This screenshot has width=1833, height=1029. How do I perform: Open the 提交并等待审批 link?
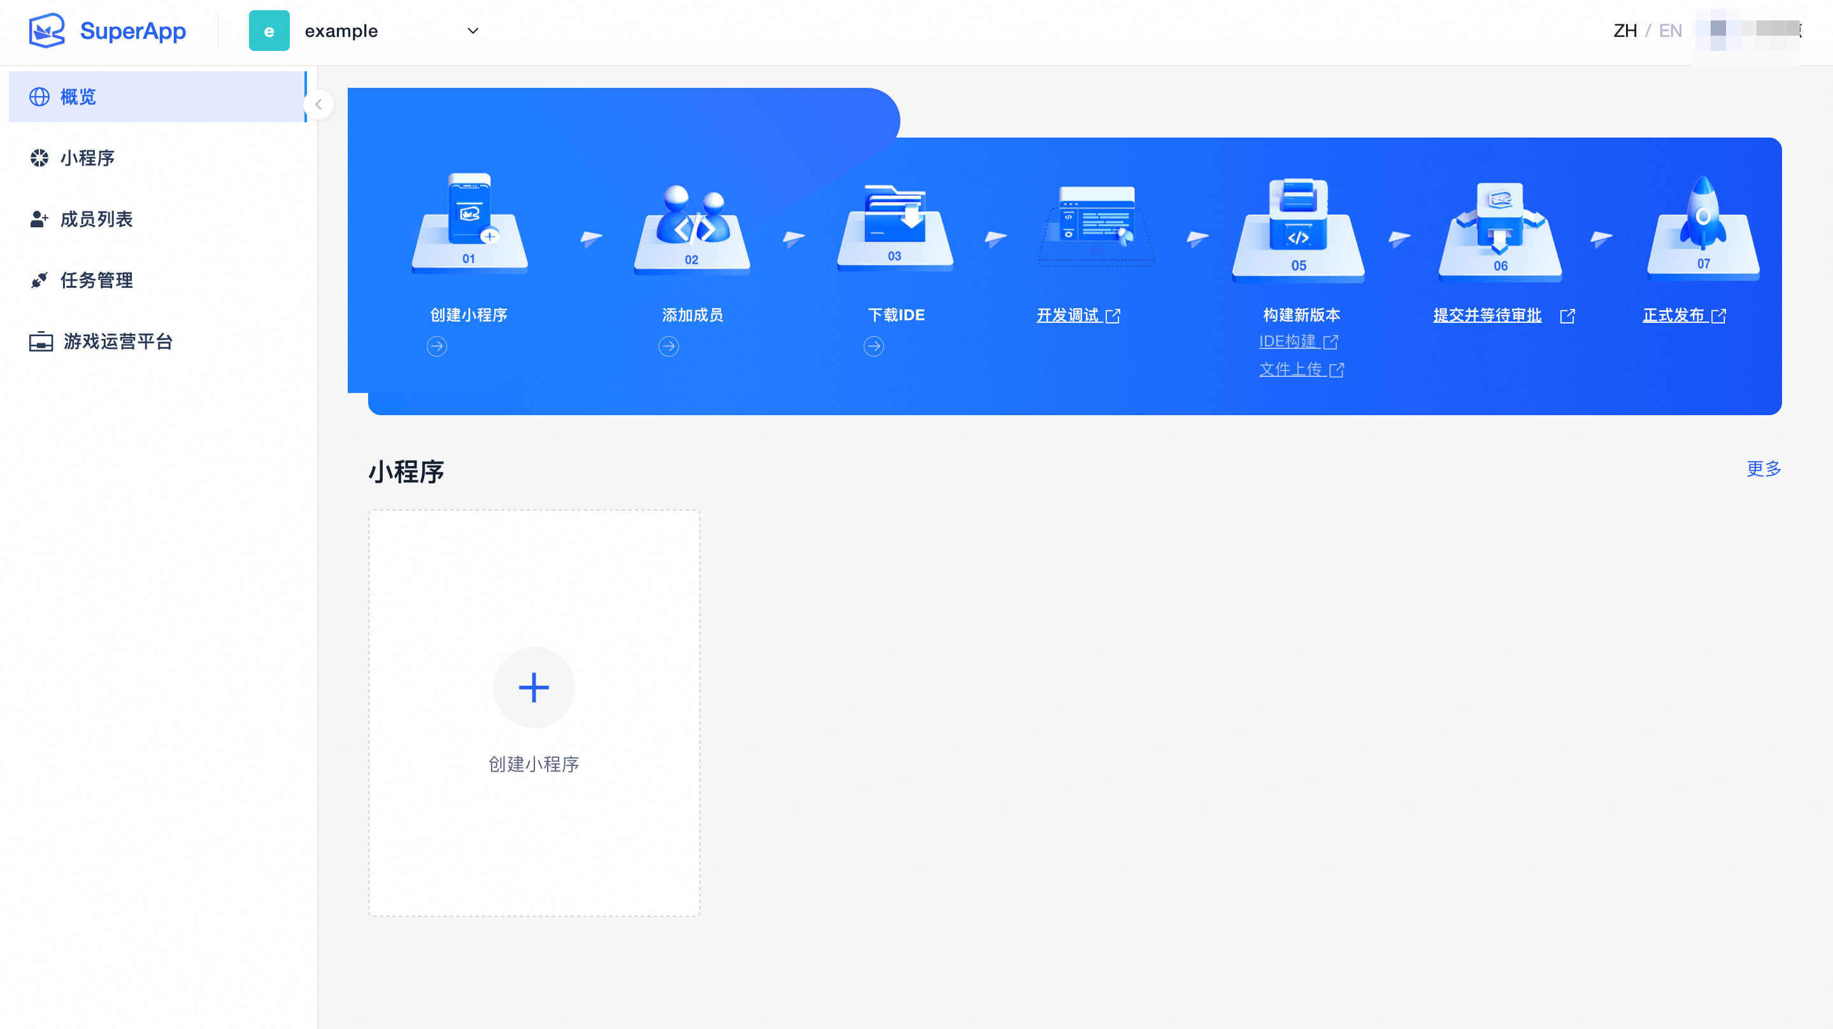(x=1487, y=315)
